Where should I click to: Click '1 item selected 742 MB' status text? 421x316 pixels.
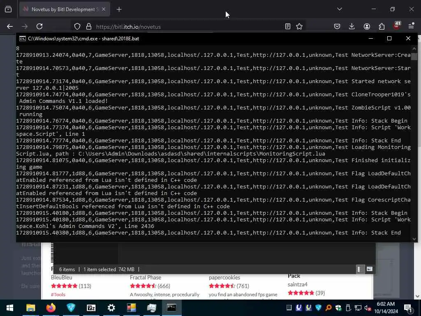109,269
